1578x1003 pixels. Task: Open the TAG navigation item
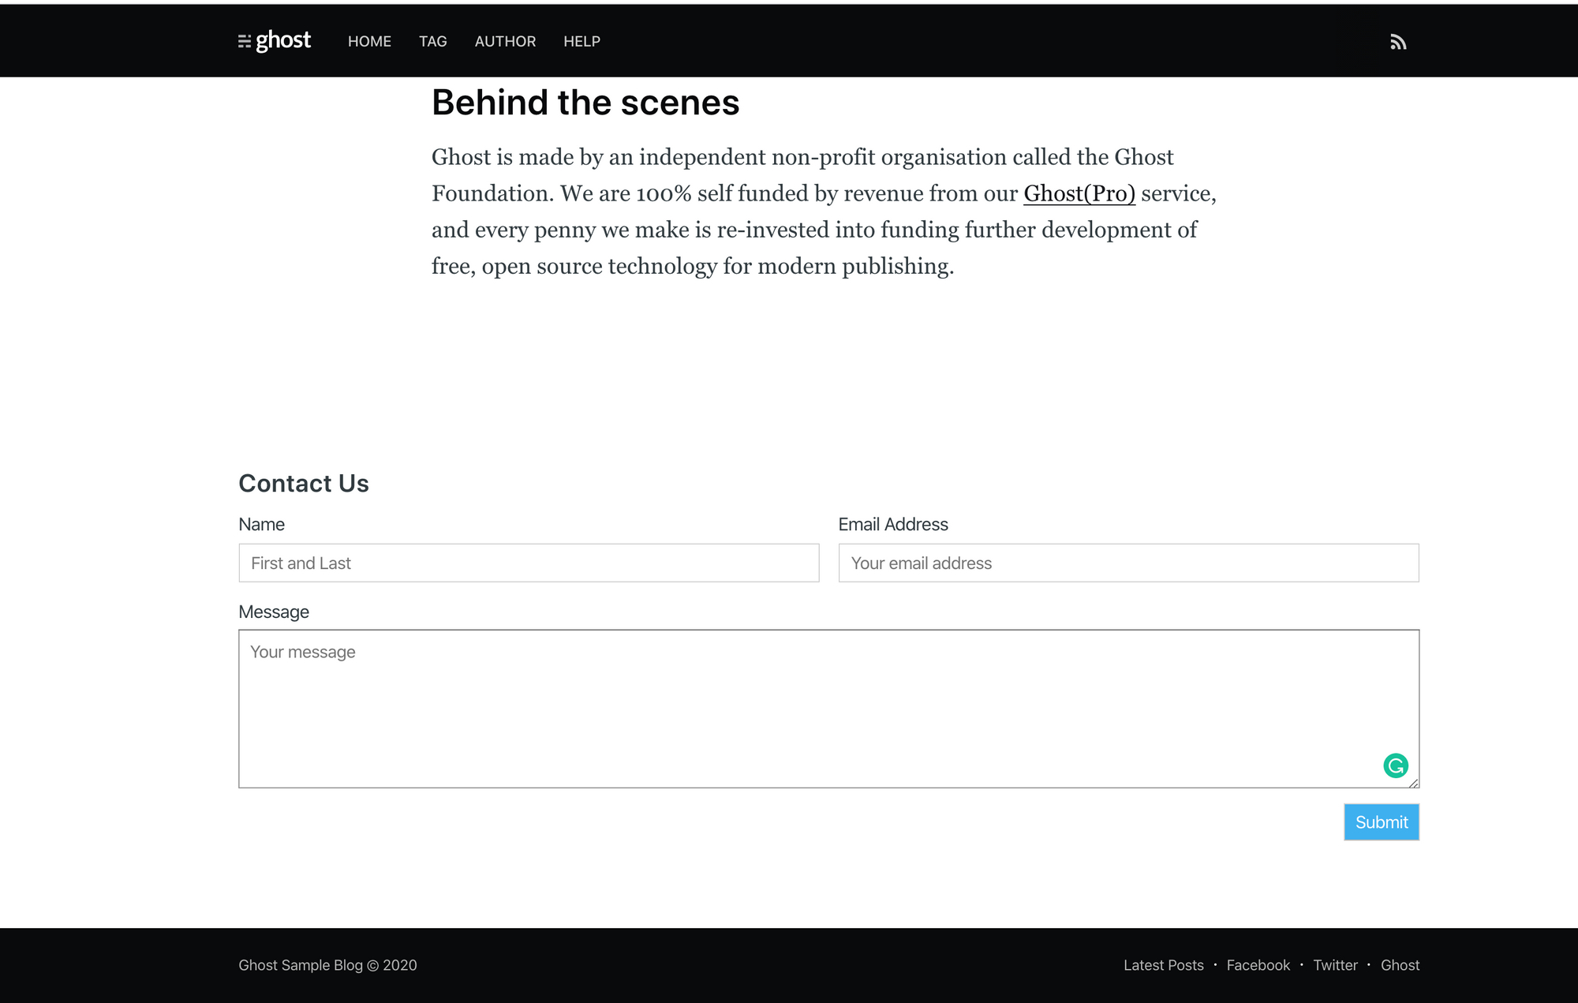pyautogui.click(x=432, y=41)
